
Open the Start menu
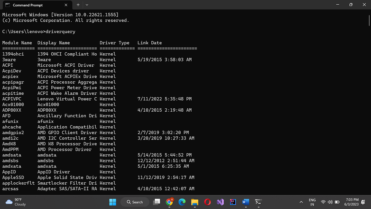(x=113, y=202)
